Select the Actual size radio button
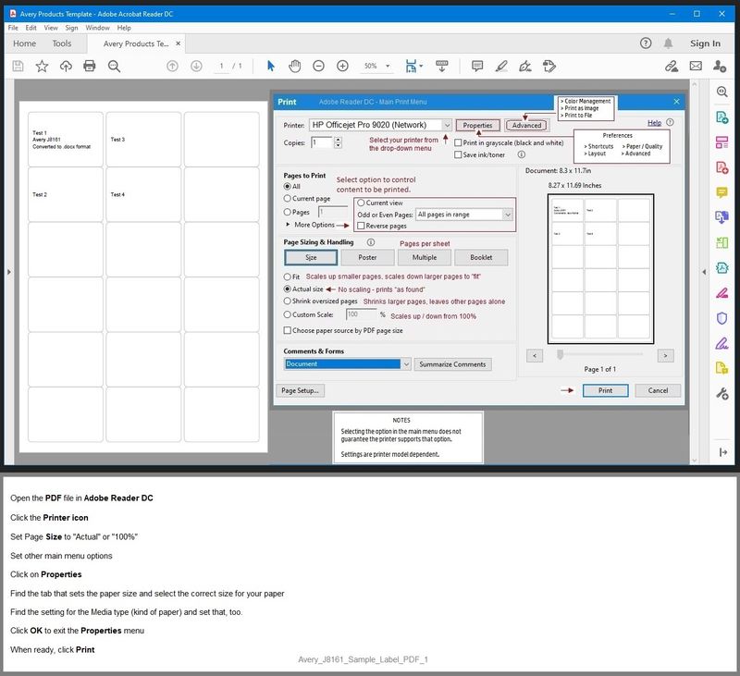This screenshot has height=676, width=740. (287, 289)
